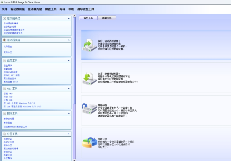
Task: Click third link under 驱动器映像 panel
Action: (14, 30)
